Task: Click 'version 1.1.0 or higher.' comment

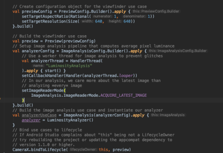Action: click(43, 145)
